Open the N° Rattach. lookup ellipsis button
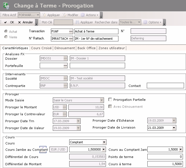Screen dimensions: 186x168 [x=71, y=38]
